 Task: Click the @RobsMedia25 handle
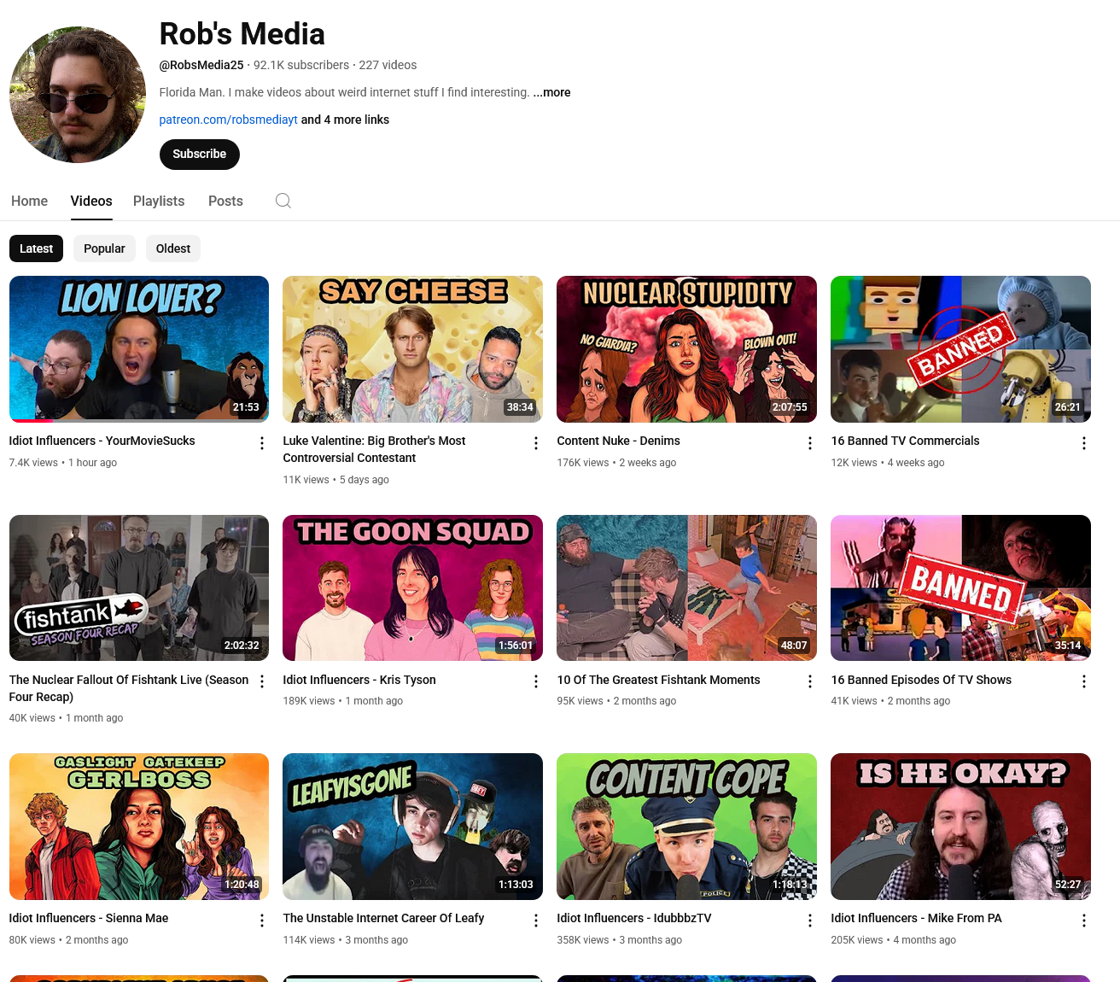coord(201,65)
